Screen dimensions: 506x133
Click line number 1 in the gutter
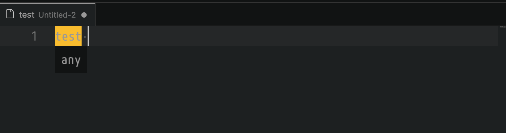tap(34, 36)
